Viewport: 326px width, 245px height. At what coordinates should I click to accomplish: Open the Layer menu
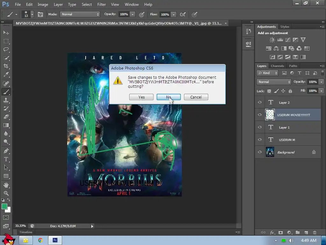(x=58, y=4)
